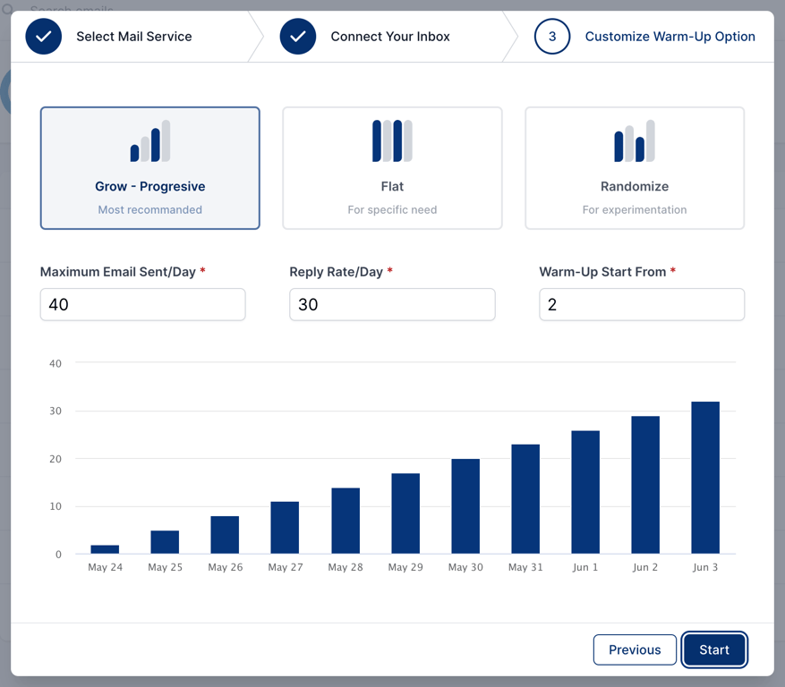Click the Grow Progressive bar chart icon
Image resolution: width=785 pixels, height=687 pixels.
point(150,140)
